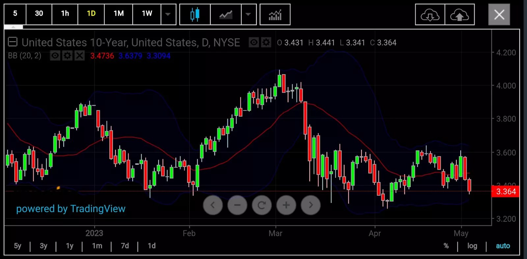
Task: Click the close value C 3.364
Action: pyautogui.click(x=383, y=43)
